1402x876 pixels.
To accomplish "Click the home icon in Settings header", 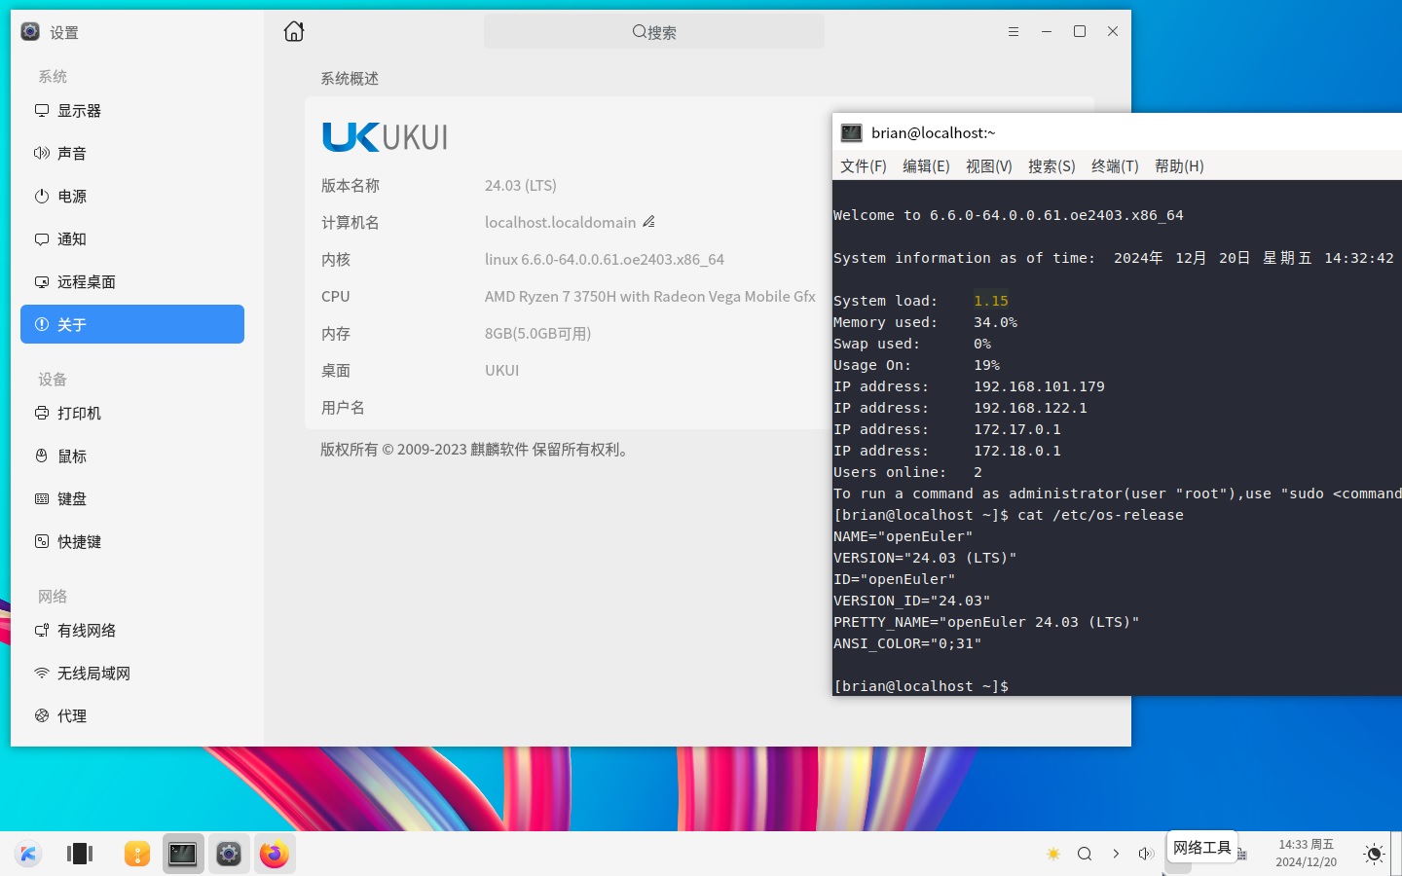I will 294,32.
